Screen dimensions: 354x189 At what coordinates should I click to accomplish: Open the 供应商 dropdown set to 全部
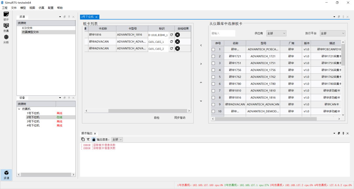point(276,33)
